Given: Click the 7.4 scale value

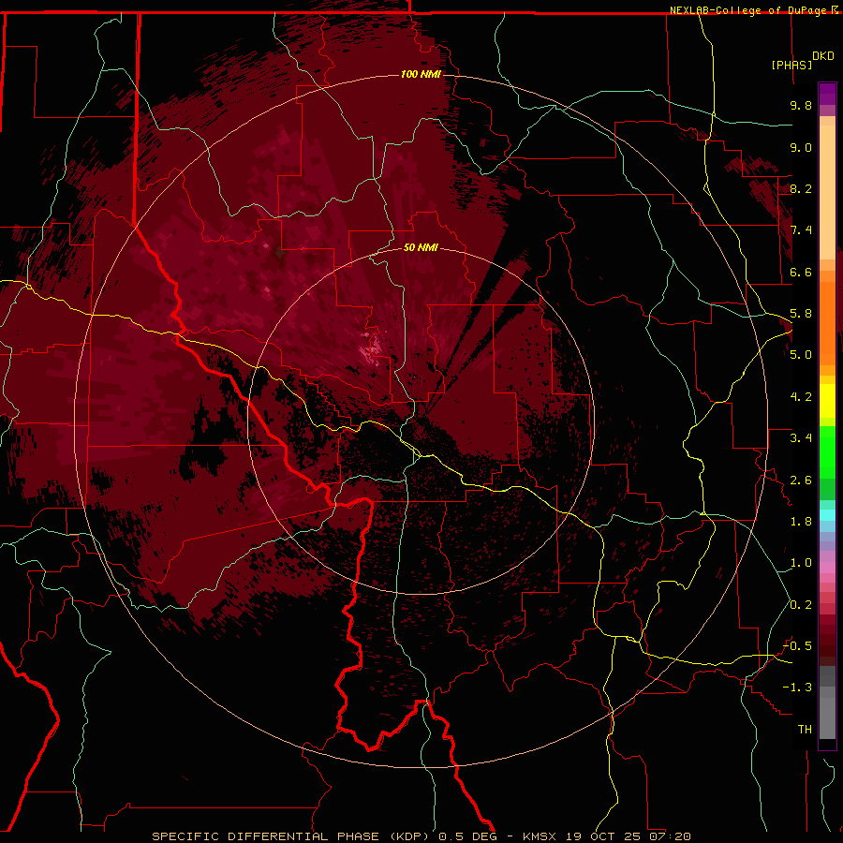Looking at the screenshot, I should 801,230.
